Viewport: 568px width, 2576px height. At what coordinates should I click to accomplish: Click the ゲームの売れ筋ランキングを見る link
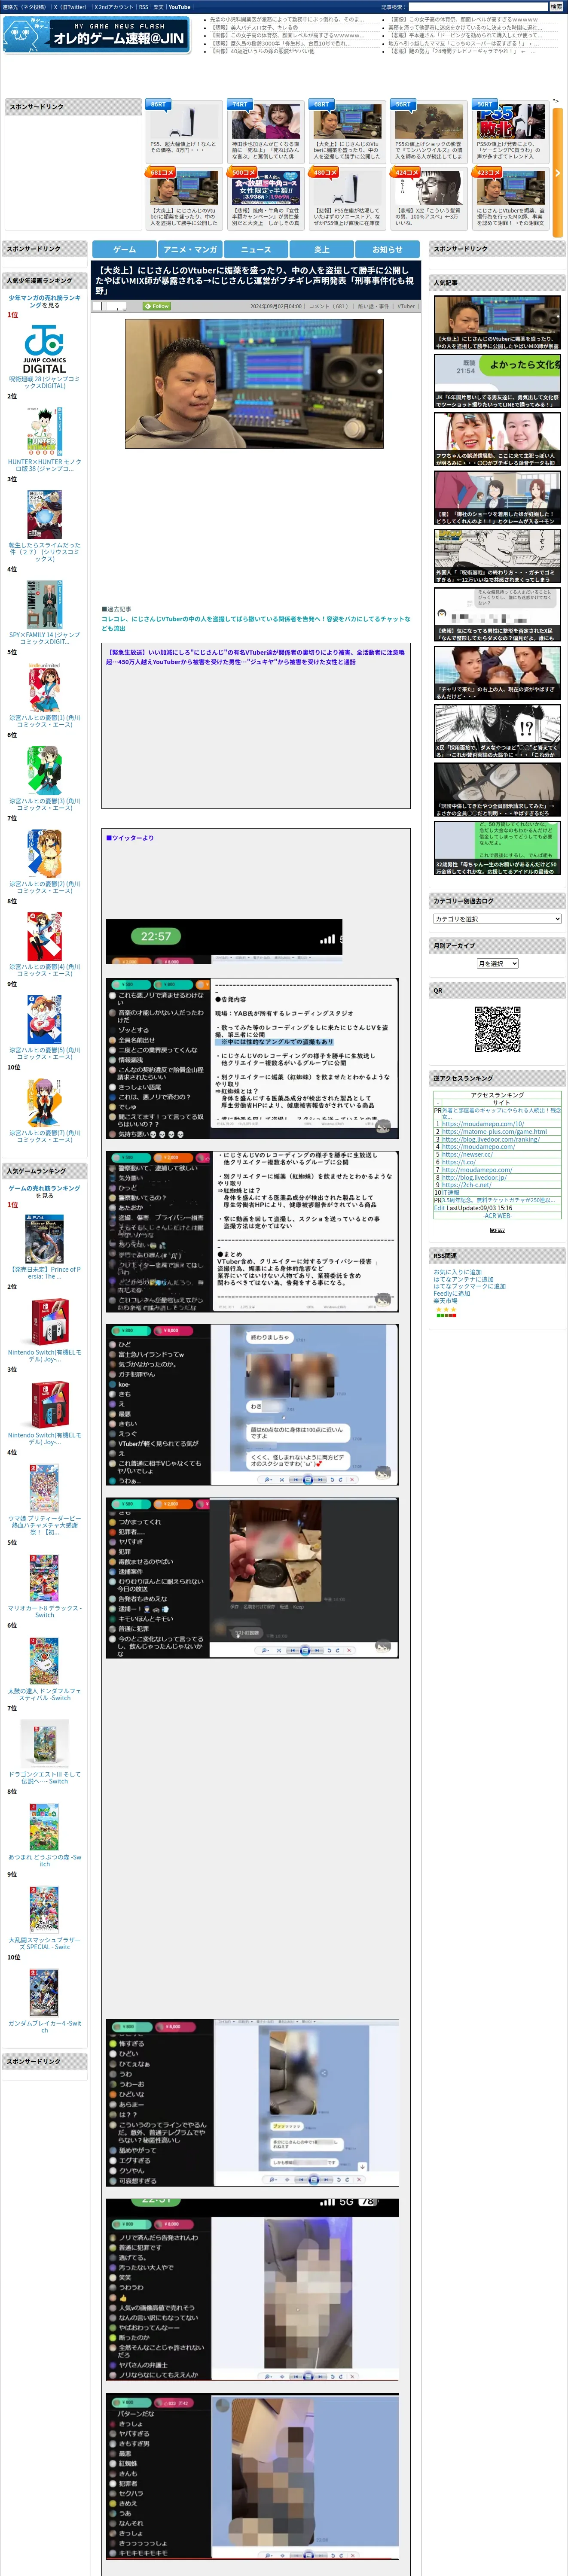(44, 1192)
